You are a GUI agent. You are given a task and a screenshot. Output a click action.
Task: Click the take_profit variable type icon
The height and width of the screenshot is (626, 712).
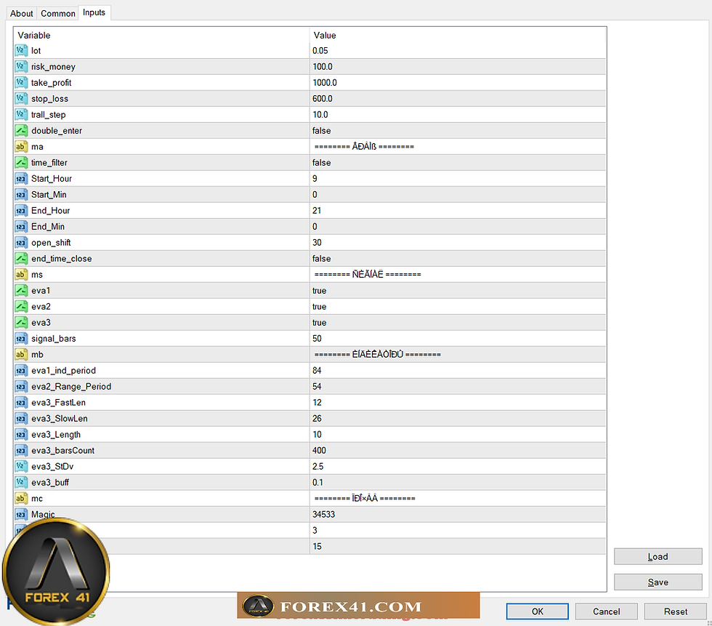[x=21, y=83]
